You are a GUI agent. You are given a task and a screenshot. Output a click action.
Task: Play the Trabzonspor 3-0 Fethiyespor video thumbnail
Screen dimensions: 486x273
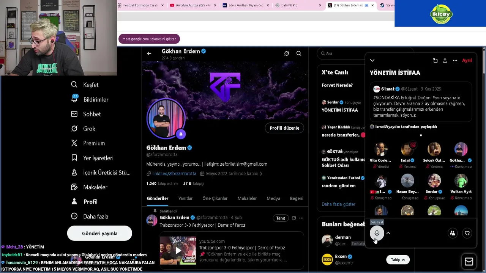[x=178, y=251]
